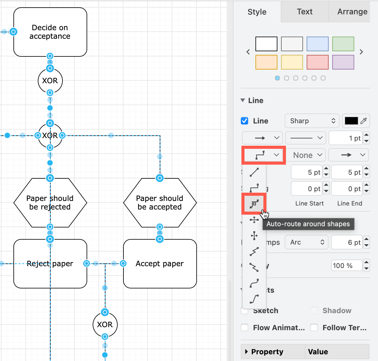Select the Decide on acceptance shape

[x=50, y=32]
